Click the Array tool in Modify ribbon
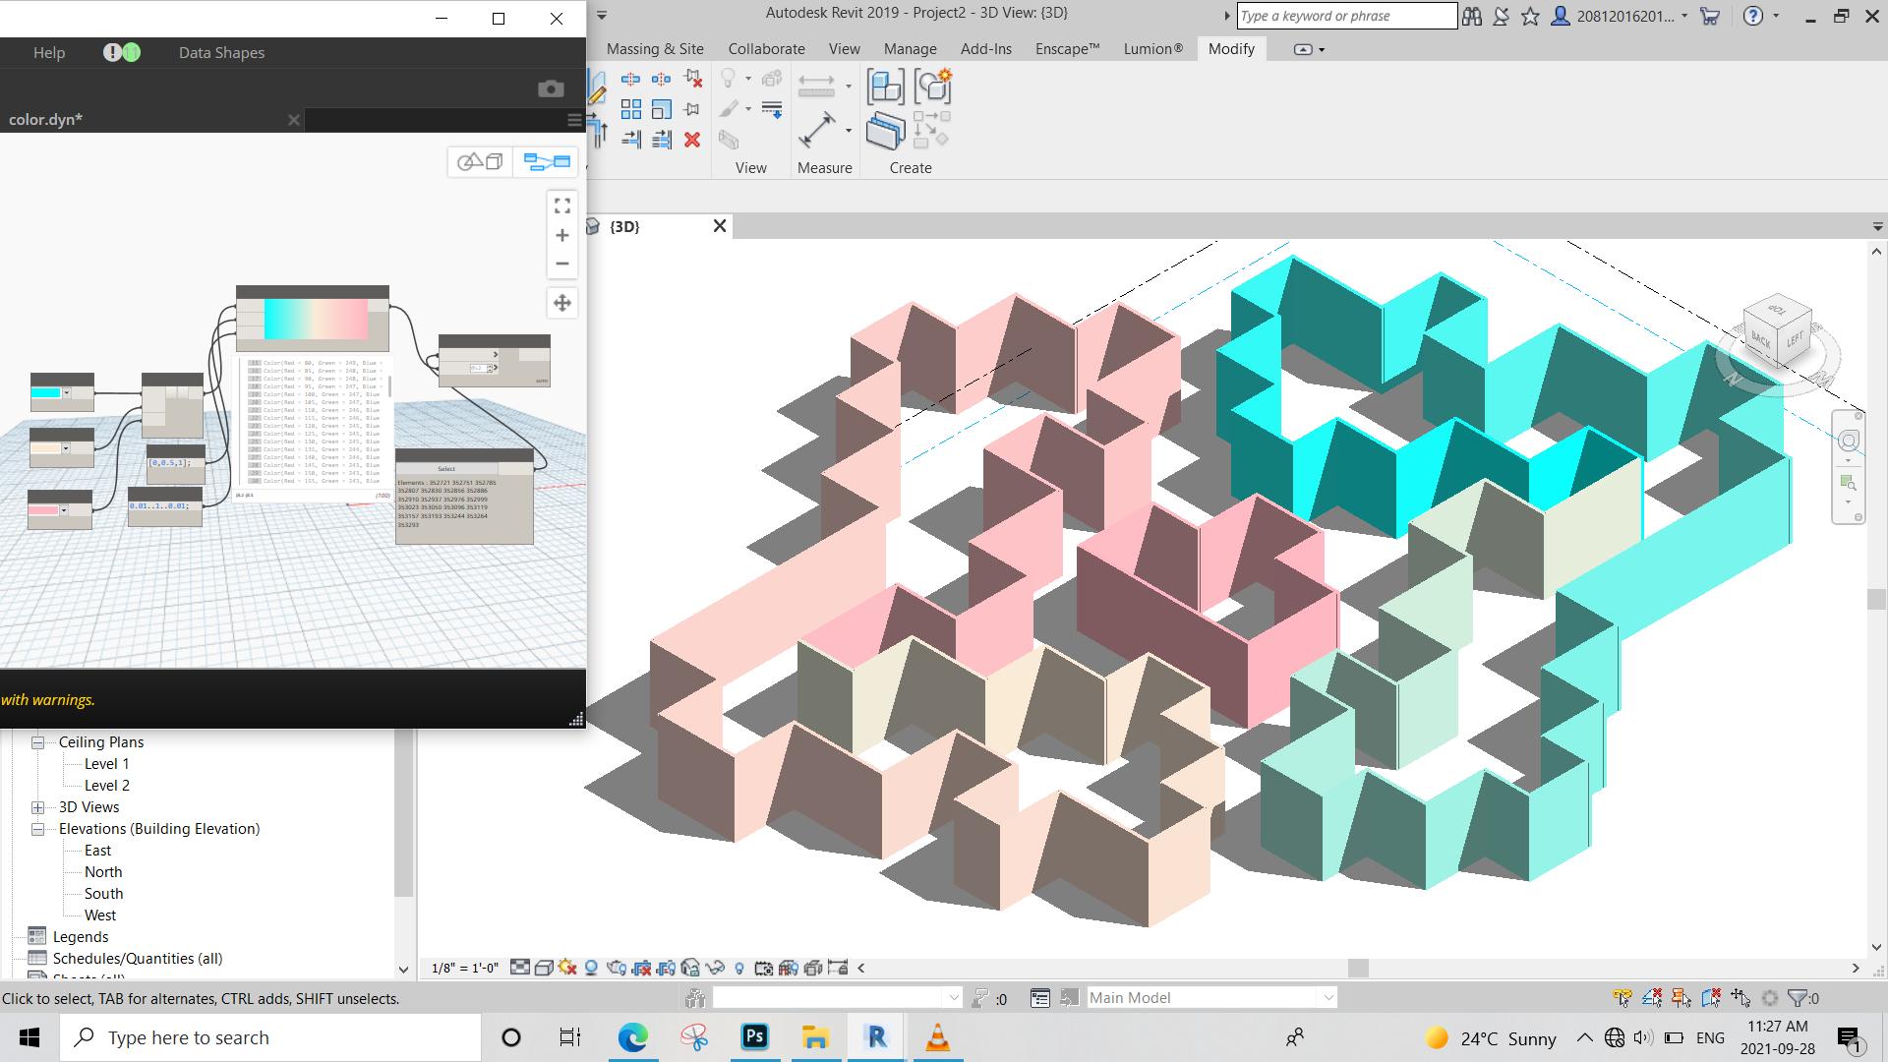The height and width of the screenshot is (1062, 1888). [631, 109]
